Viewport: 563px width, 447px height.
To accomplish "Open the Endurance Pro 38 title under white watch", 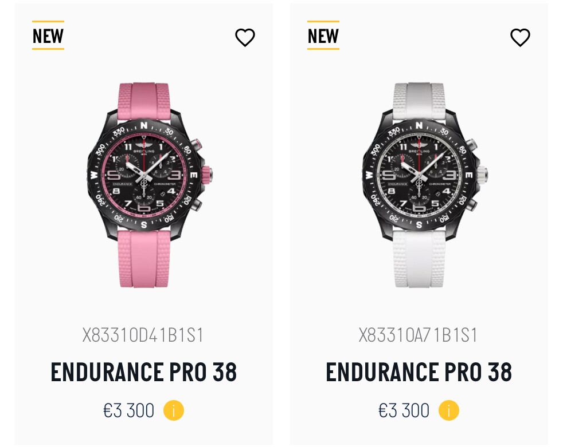I will 419,372.
